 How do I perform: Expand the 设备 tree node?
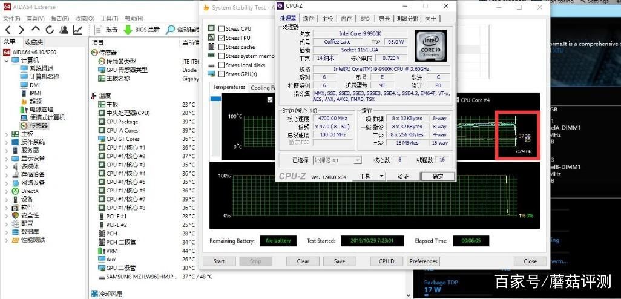6,199
